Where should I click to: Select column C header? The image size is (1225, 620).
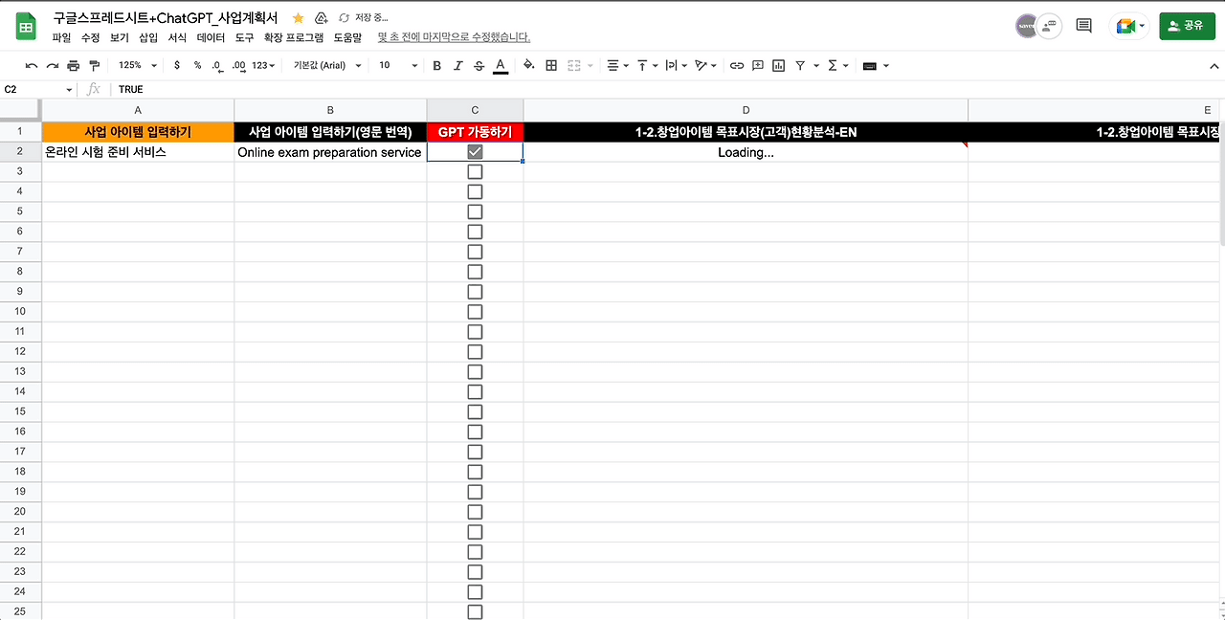tap(475, 110)
